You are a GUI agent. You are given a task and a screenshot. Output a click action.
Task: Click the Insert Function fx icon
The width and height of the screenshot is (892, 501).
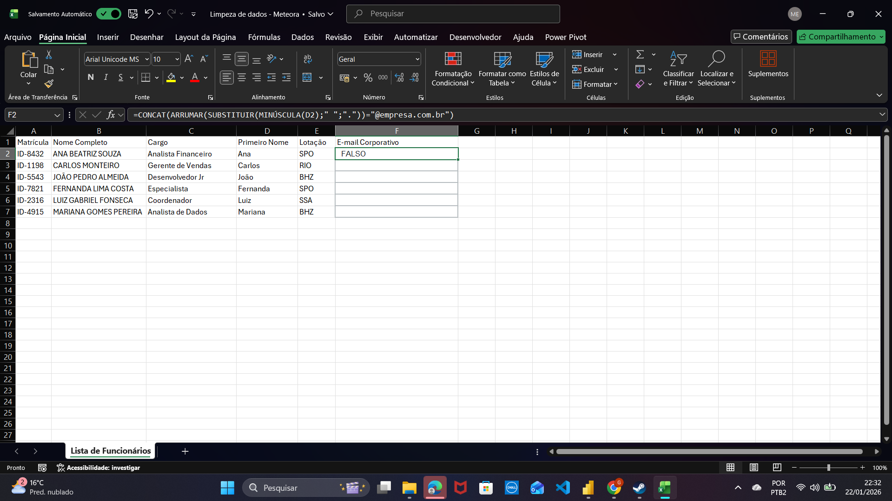pyautogui.click(x=111, y=115)
